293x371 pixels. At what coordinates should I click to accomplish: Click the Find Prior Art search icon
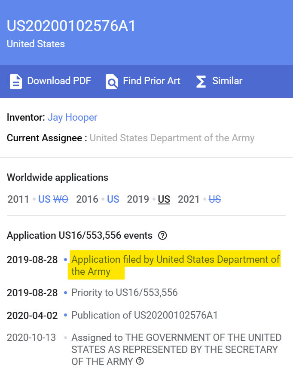(111, 82)
